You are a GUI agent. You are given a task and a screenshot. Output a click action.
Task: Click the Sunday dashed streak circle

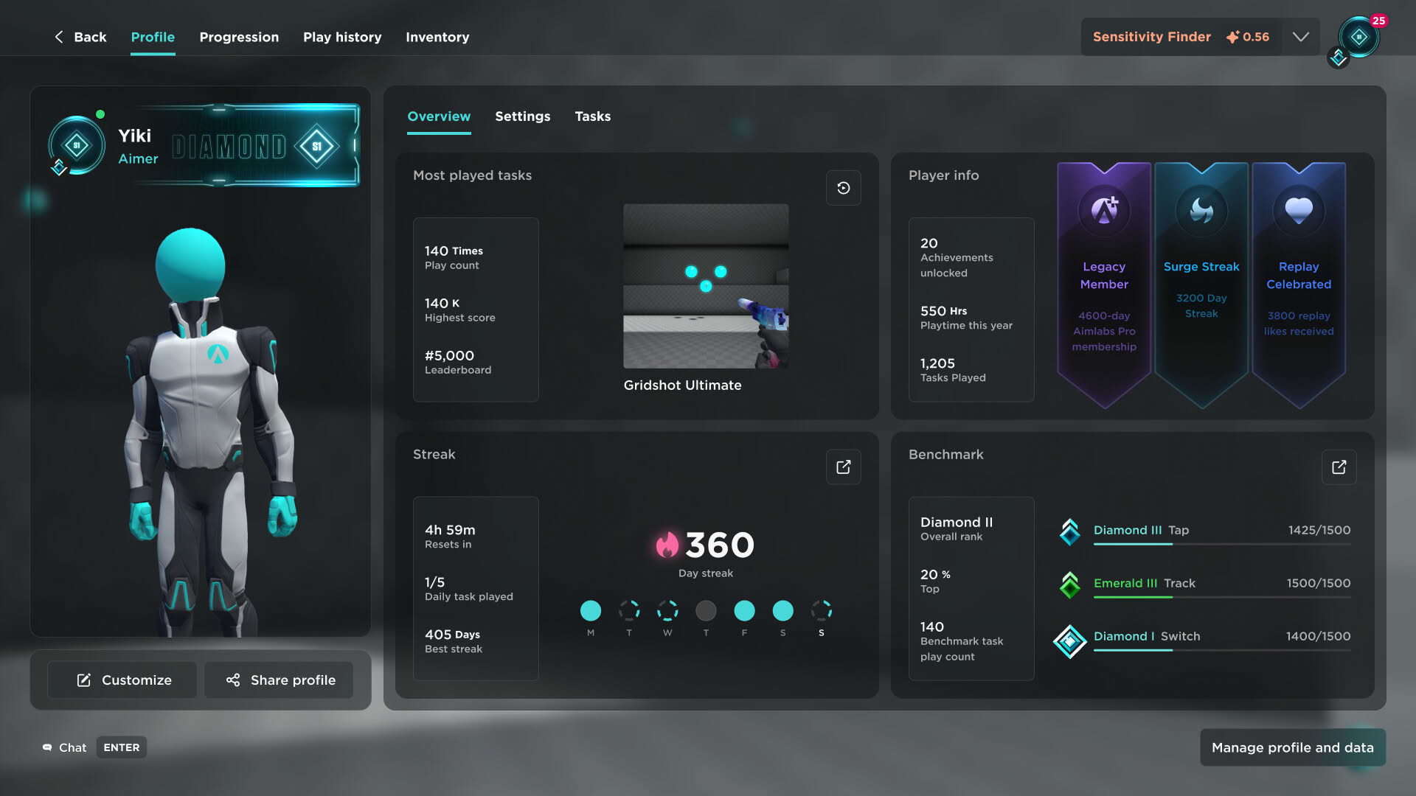pos(821,610)
